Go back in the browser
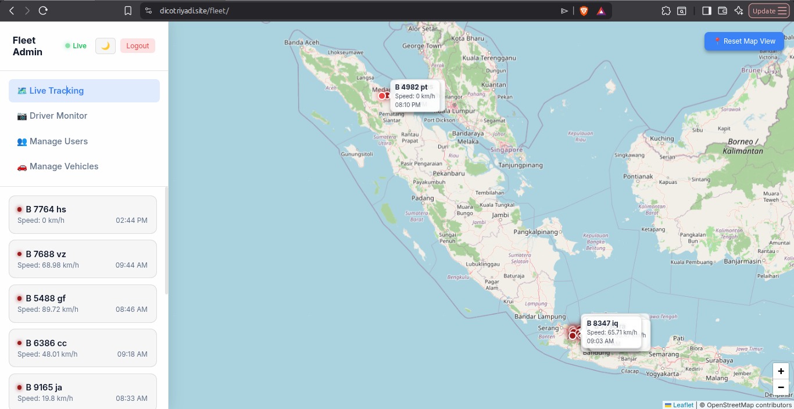 12,10
